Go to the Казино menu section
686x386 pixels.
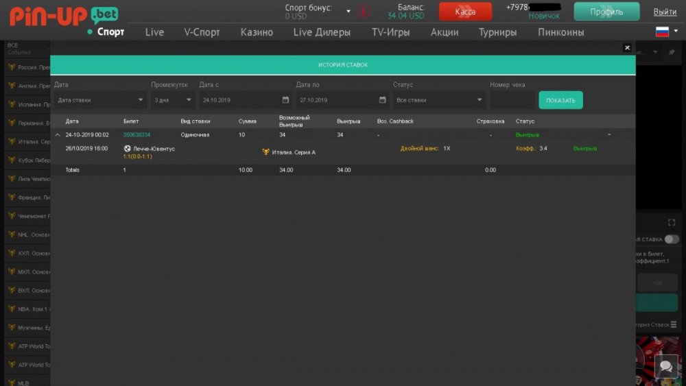coord(257,32)
